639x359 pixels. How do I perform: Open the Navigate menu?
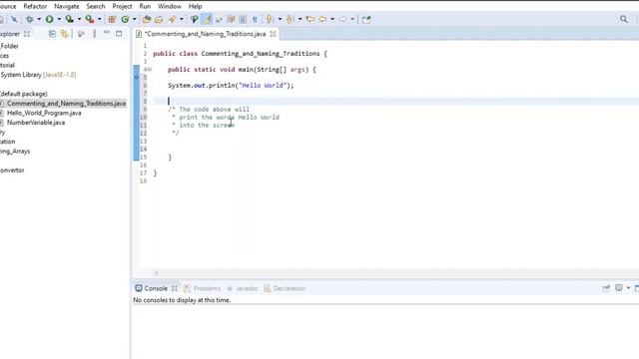(x=67, y=6)
